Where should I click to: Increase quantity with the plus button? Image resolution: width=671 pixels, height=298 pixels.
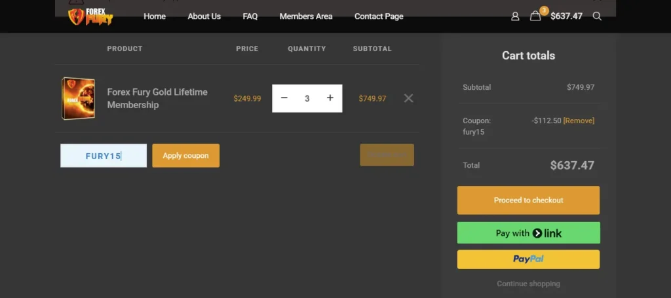point(330,98)
